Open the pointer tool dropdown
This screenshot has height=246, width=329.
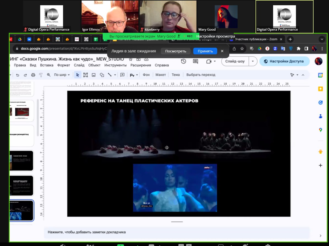pos(297,75)
